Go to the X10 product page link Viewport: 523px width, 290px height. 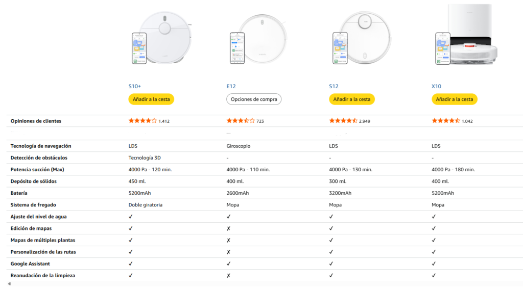[x=436, y=86]
